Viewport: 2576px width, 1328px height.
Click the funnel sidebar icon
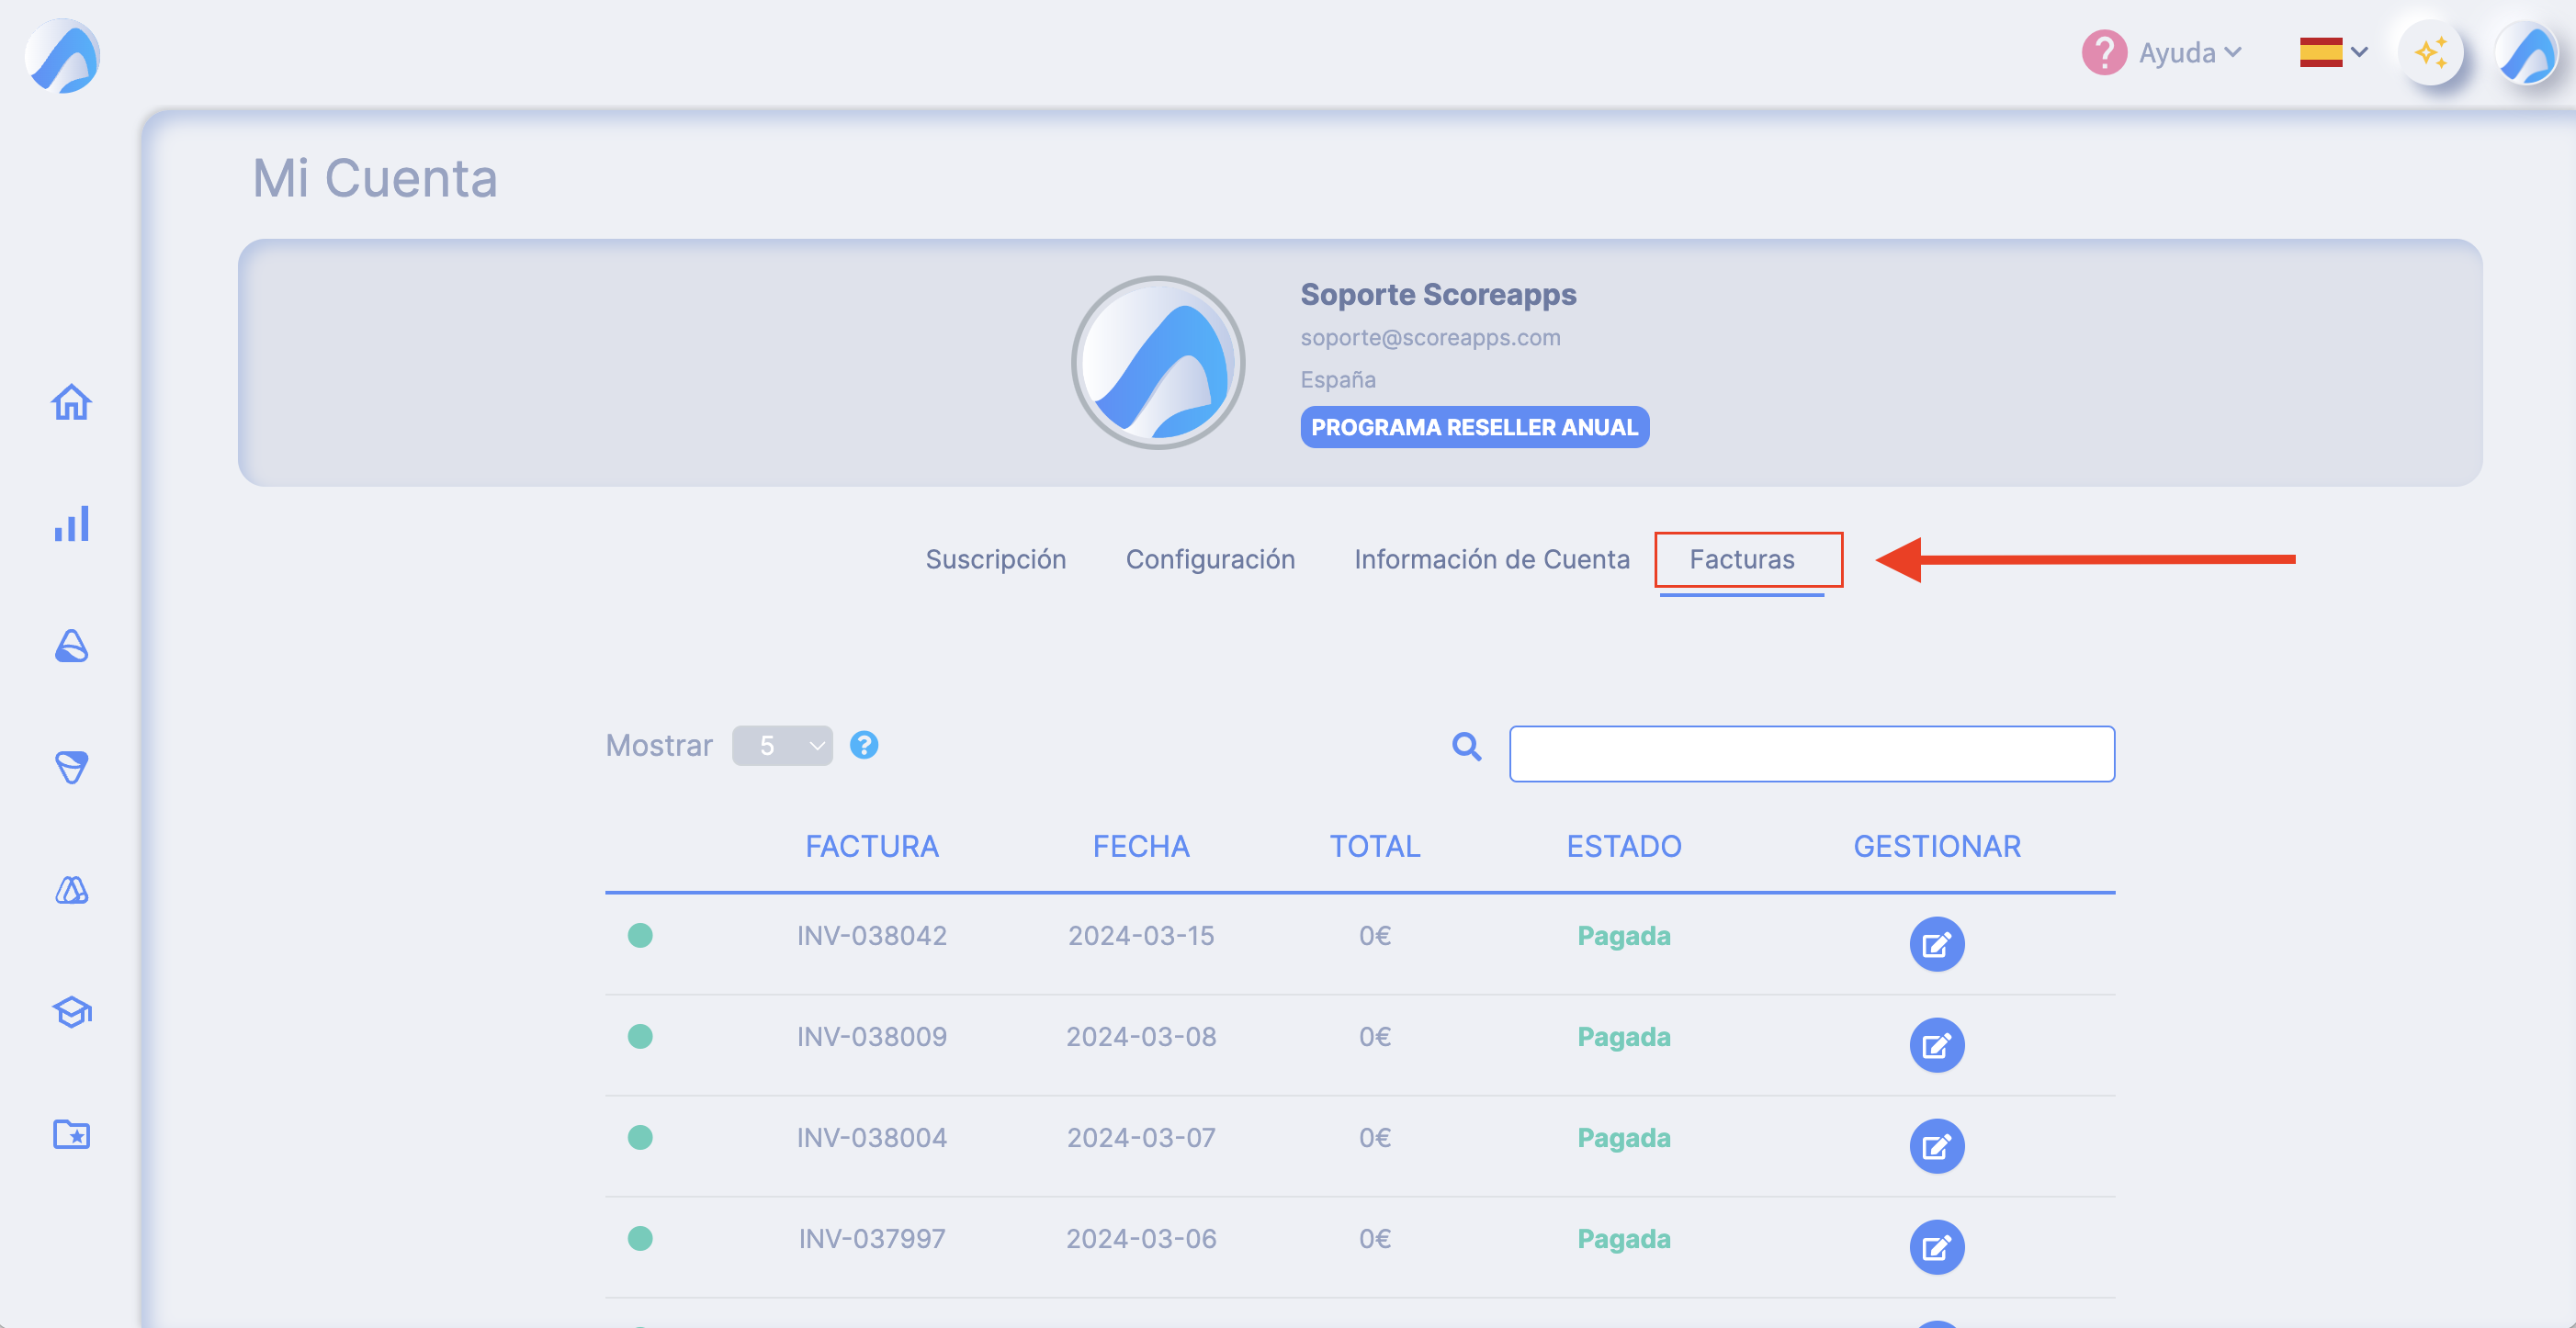[x=71, y=767]
